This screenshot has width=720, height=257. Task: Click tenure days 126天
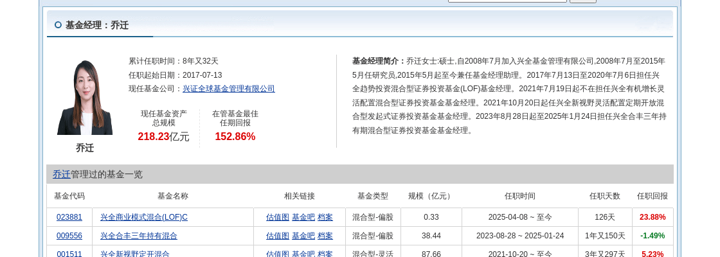pos(605,217)
